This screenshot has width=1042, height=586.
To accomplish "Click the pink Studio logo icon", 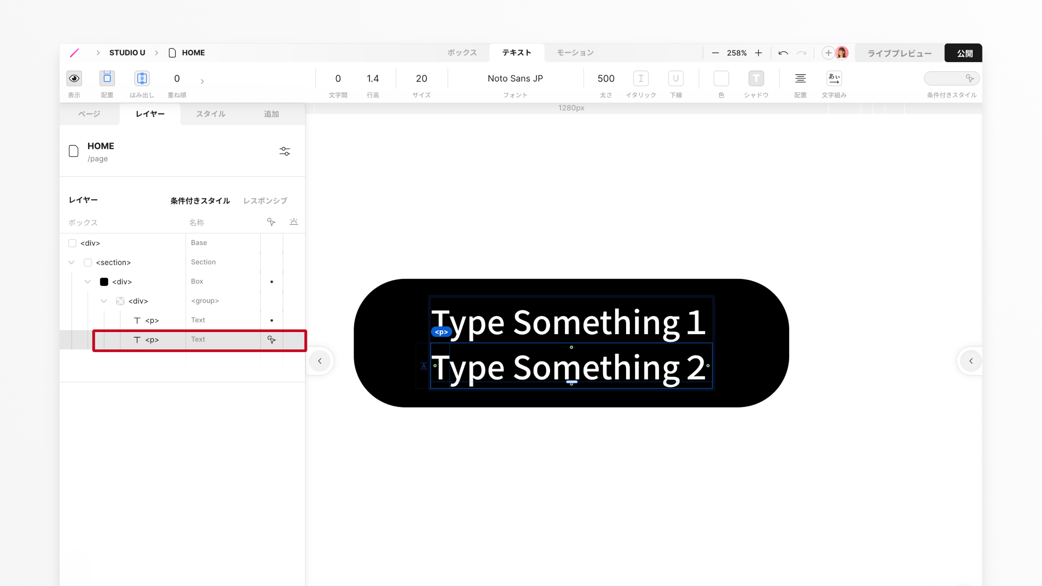I will (74, 53).
